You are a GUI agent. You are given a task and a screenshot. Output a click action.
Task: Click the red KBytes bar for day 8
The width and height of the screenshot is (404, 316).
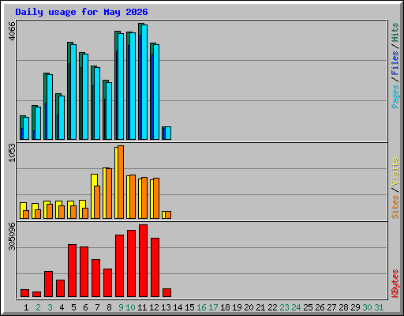coord(108,283)
